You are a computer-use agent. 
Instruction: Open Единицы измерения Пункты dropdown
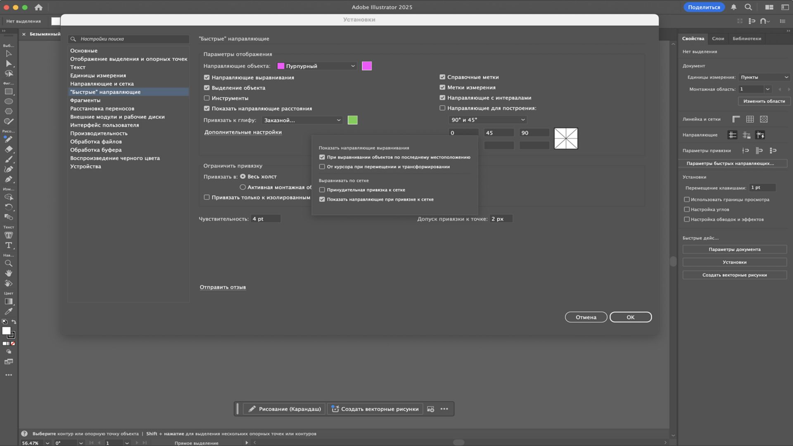pos(764,77)
